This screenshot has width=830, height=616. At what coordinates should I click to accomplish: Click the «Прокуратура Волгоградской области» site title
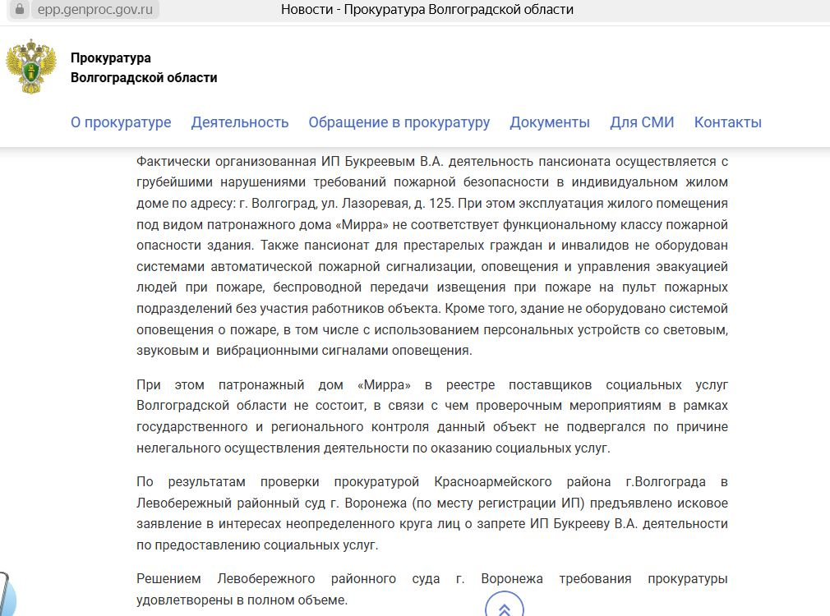[144, 68]
